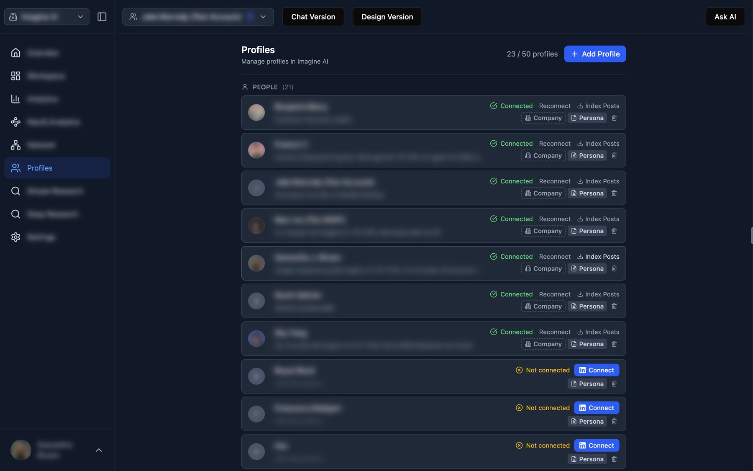Open Company on the first profile row

click(x=543, y=118)
